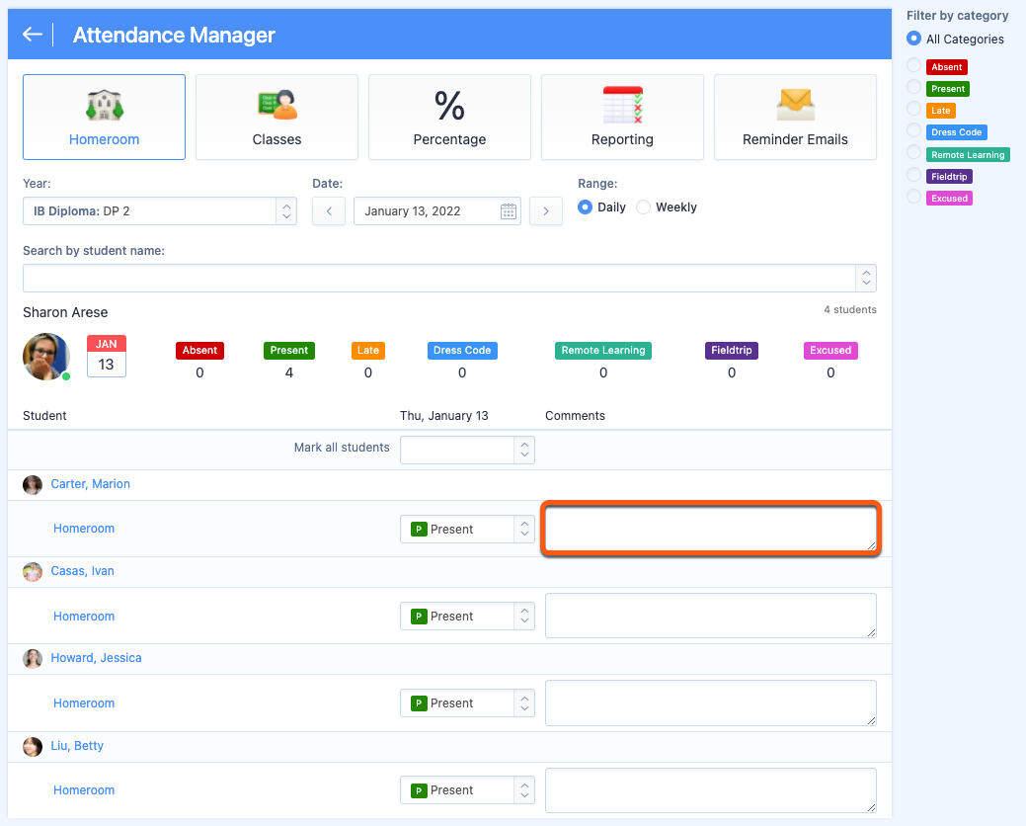Open Casas, Ivan's student profile link
Screen dimensions: 1026x826
82,571
